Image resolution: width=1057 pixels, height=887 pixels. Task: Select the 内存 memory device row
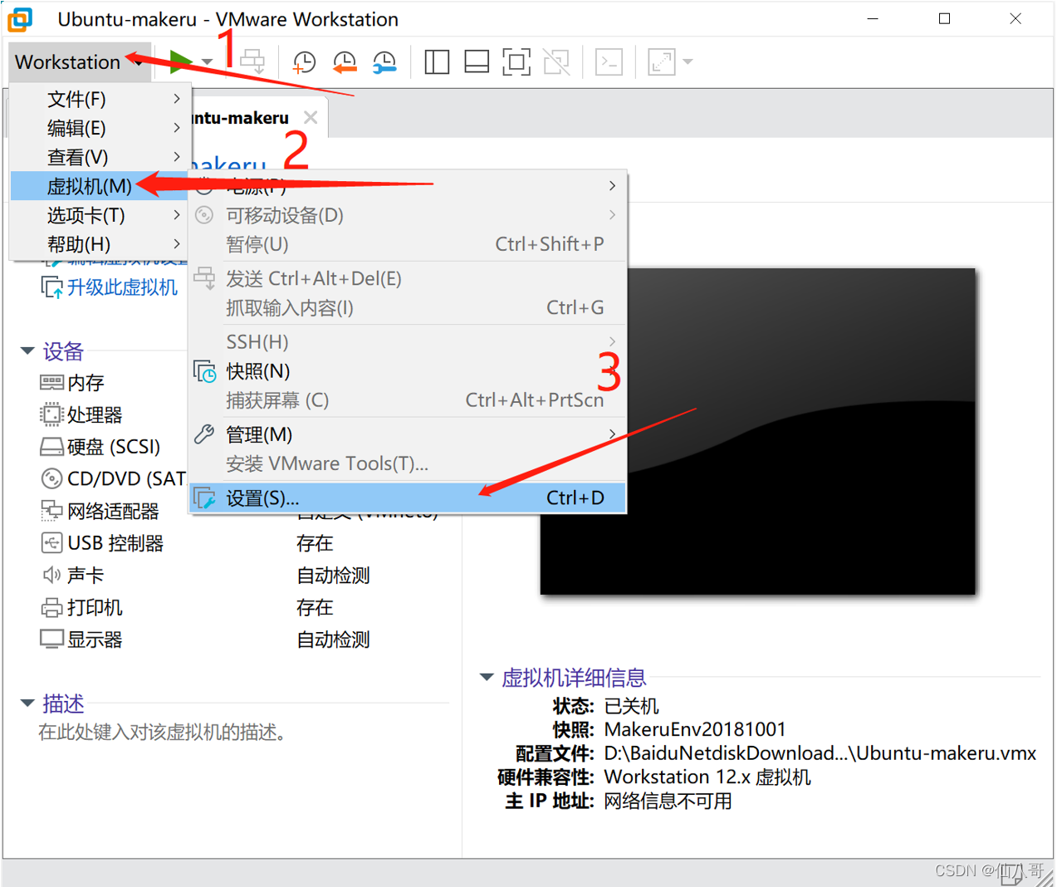point(73,383)
